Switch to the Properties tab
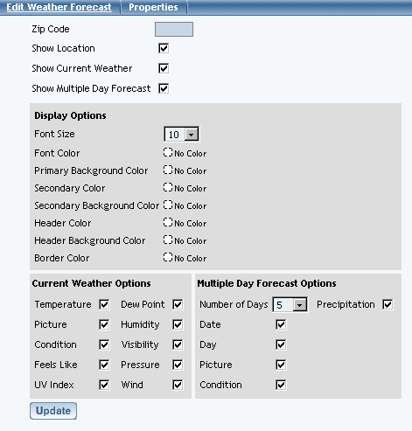The height and width of the screenshot is (431, 412). [x=153, y=7]
